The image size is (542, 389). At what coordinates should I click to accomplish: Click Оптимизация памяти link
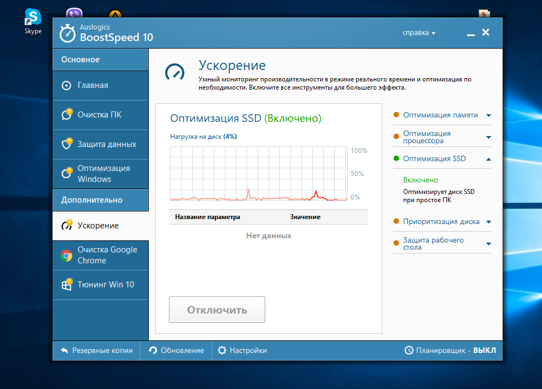[440, 115]
